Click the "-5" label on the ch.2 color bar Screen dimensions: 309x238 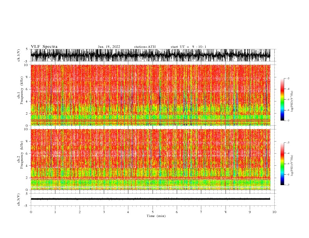pos(288,164)
